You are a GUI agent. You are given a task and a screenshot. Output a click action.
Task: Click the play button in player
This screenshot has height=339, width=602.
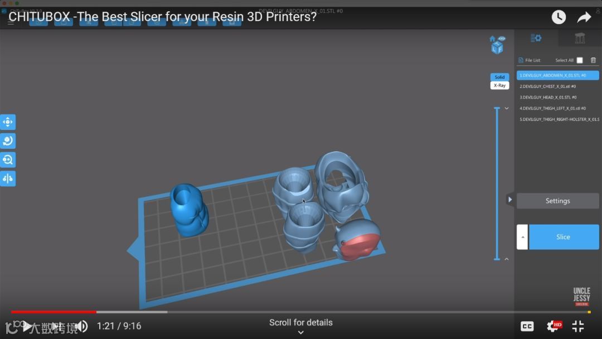[27, 327]
